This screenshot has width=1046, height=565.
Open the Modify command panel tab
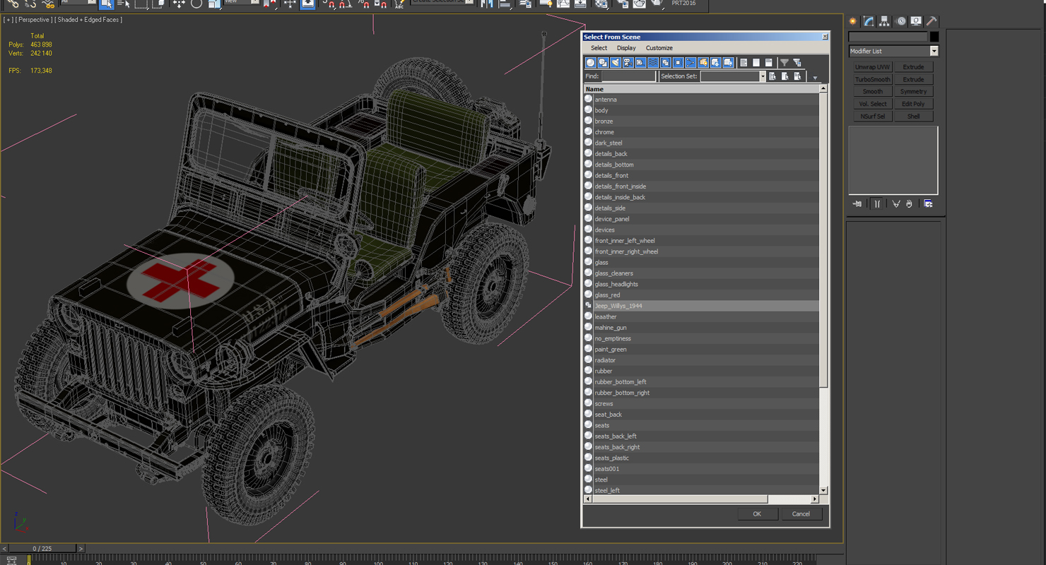869,21
